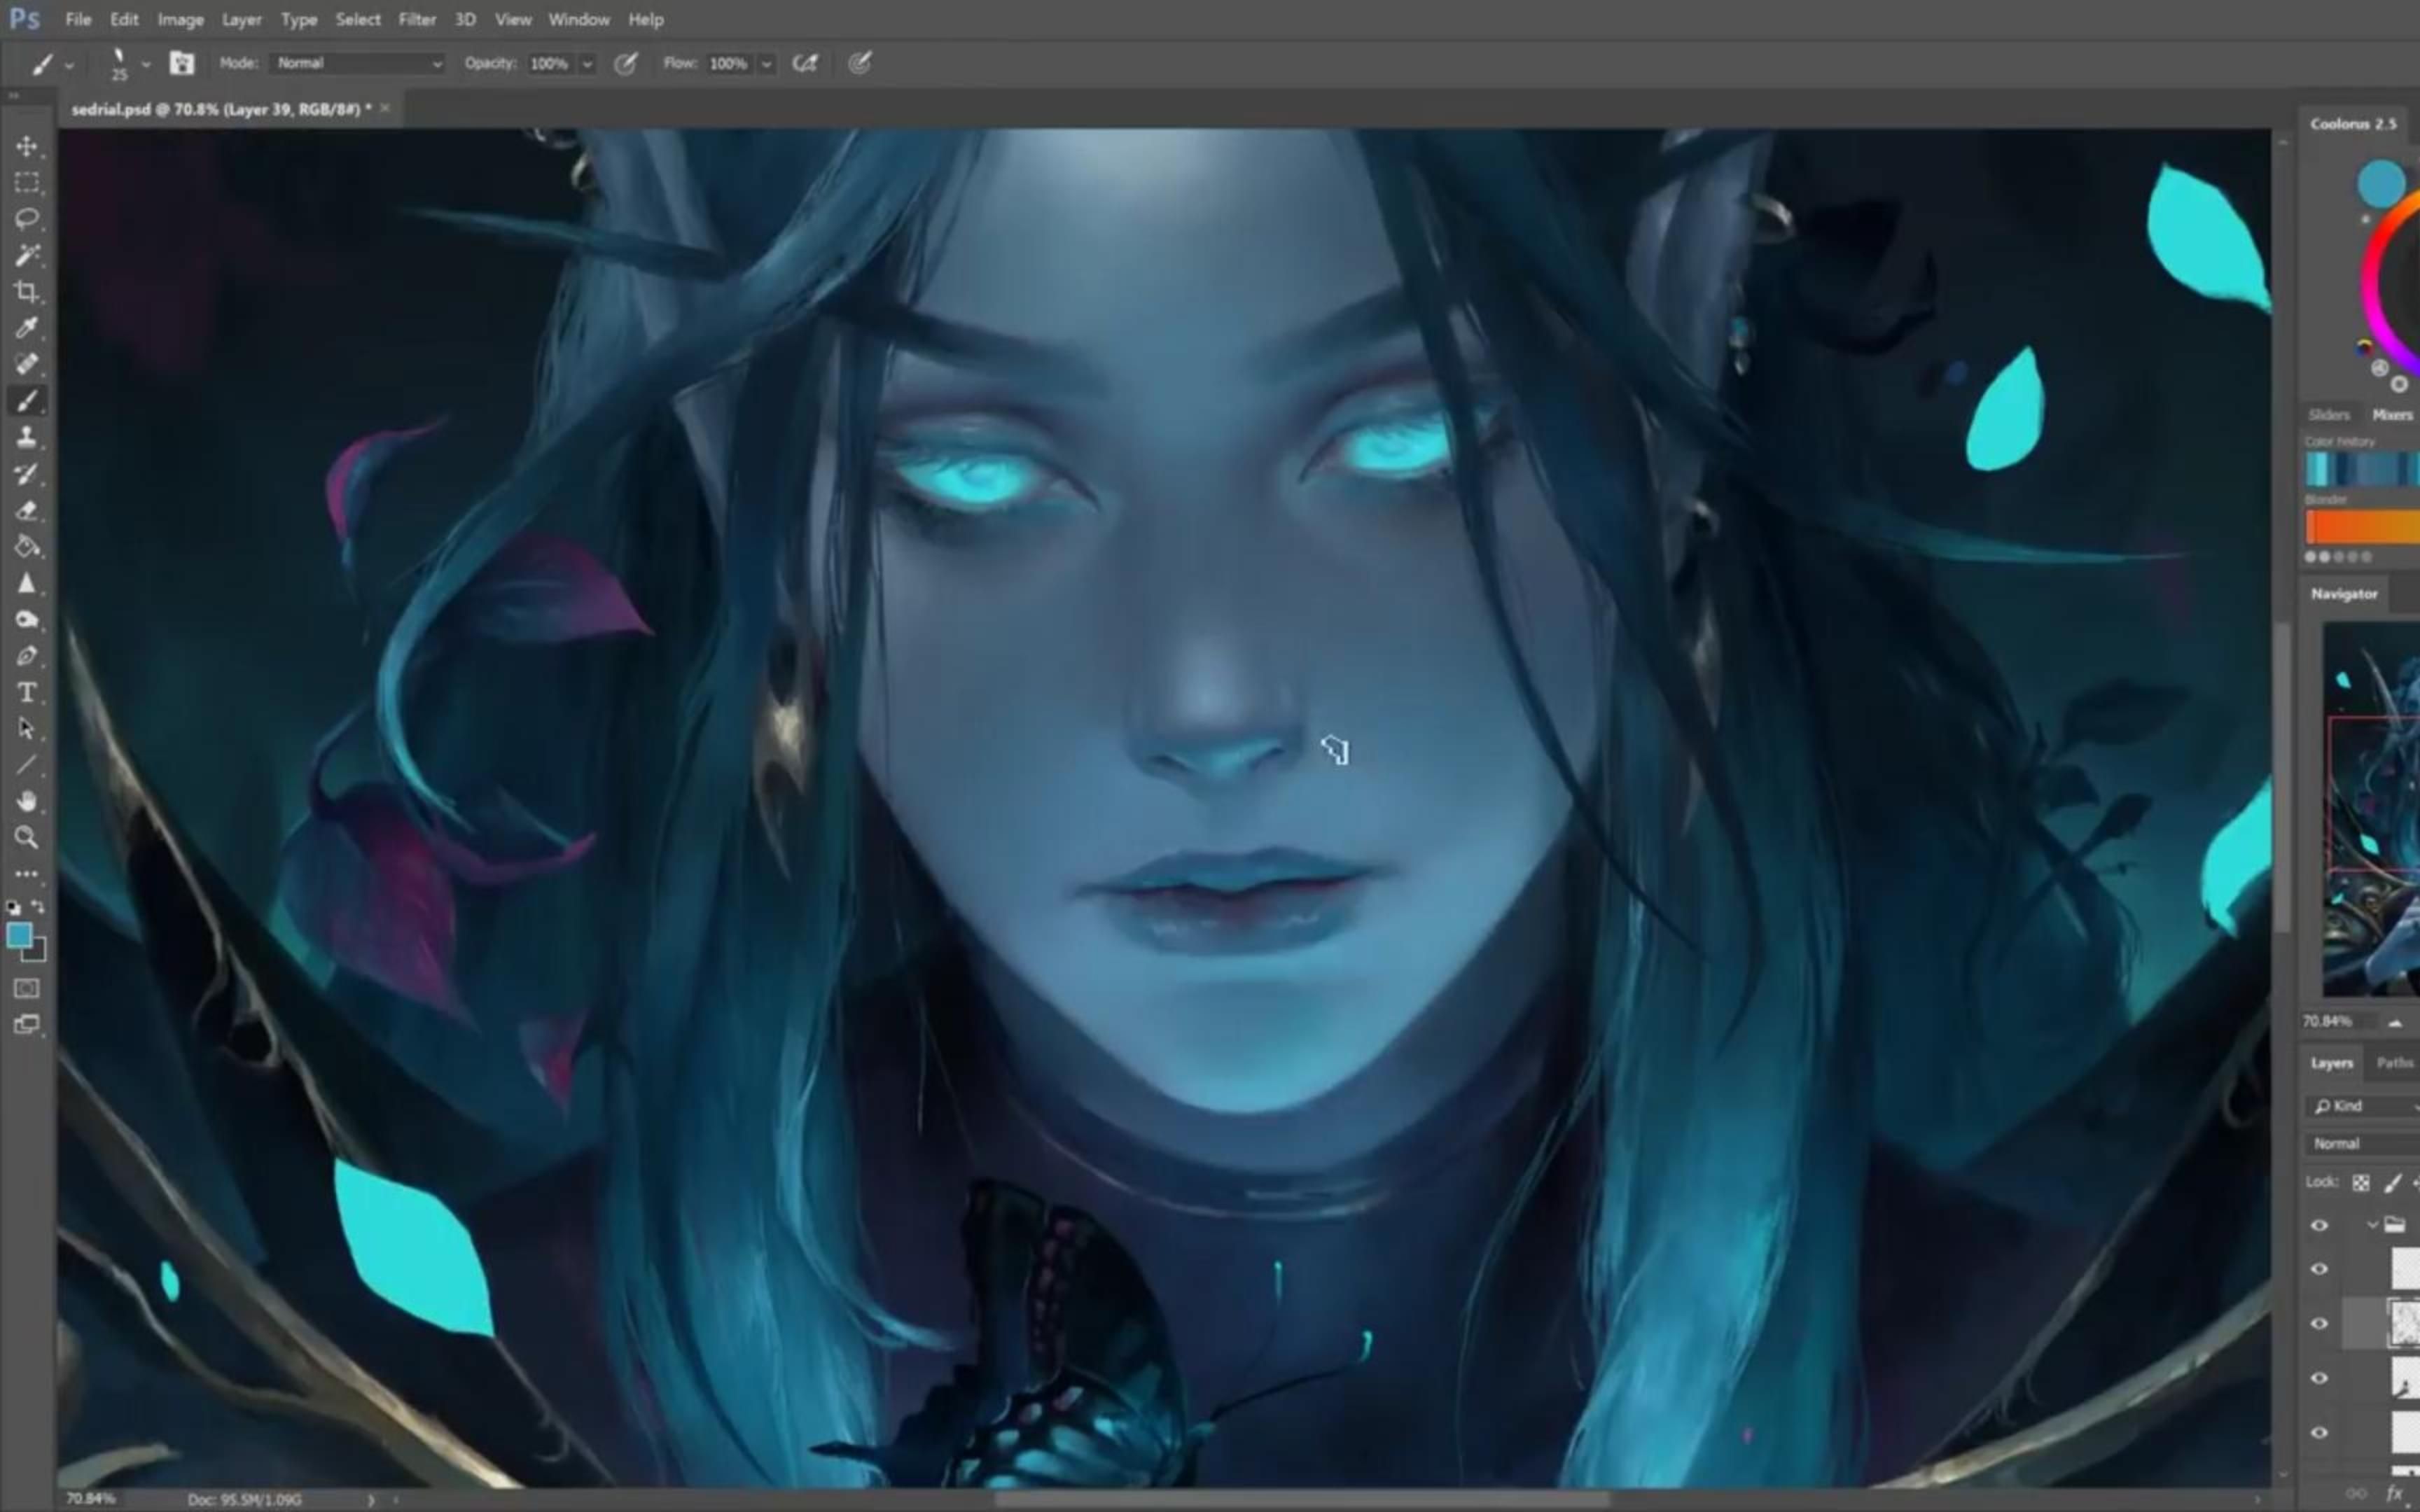Open the File menu
Screen dimensions: 2420x1512
(x=78, y=19)
